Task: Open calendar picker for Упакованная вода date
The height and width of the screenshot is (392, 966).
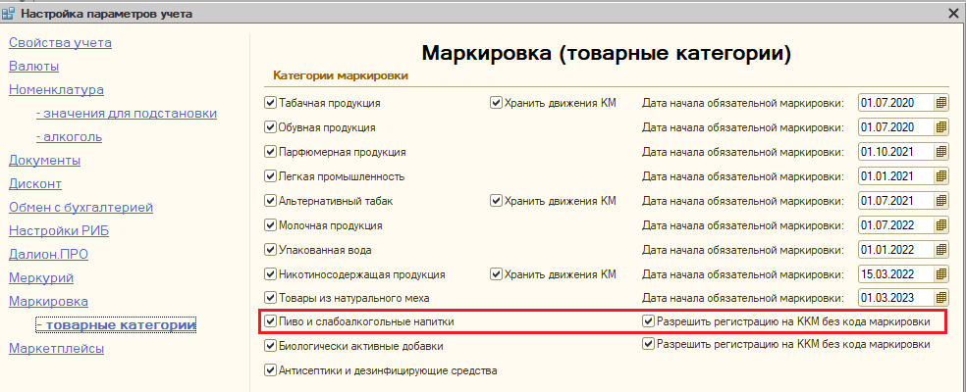Action: point(941,250)
